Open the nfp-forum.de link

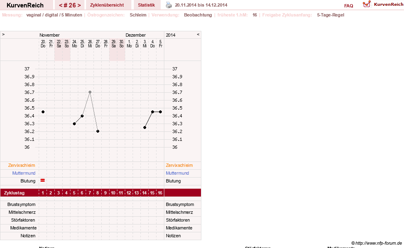click(378, 243)
